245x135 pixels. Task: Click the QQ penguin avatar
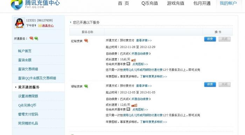click(20, 23)
